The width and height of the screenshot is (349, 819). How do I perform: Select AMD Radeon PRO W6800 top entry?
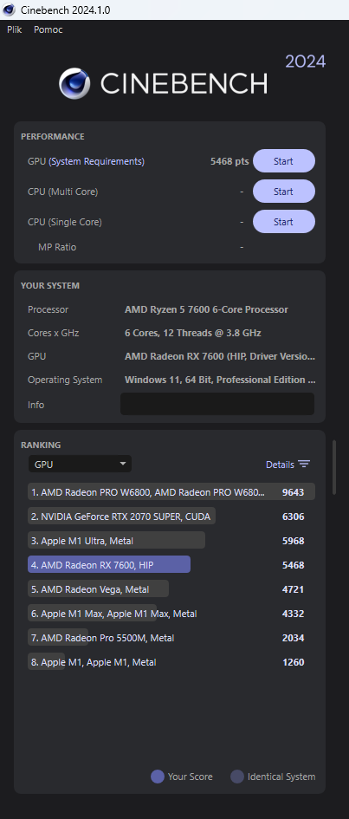tap(171, 492)
